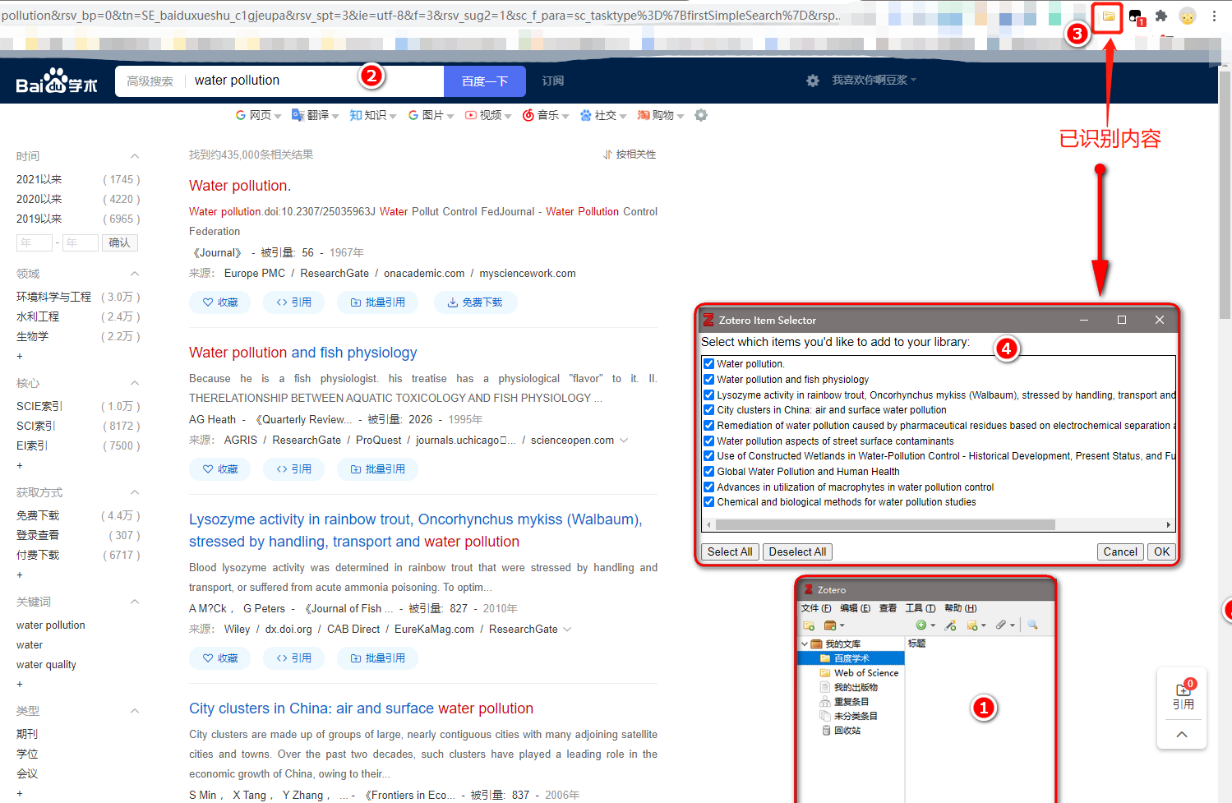The height and width of the screenshot is (803, 1232).
Task: Click the 引用 floating cite basket icon
Action: tap(1183, 695)
